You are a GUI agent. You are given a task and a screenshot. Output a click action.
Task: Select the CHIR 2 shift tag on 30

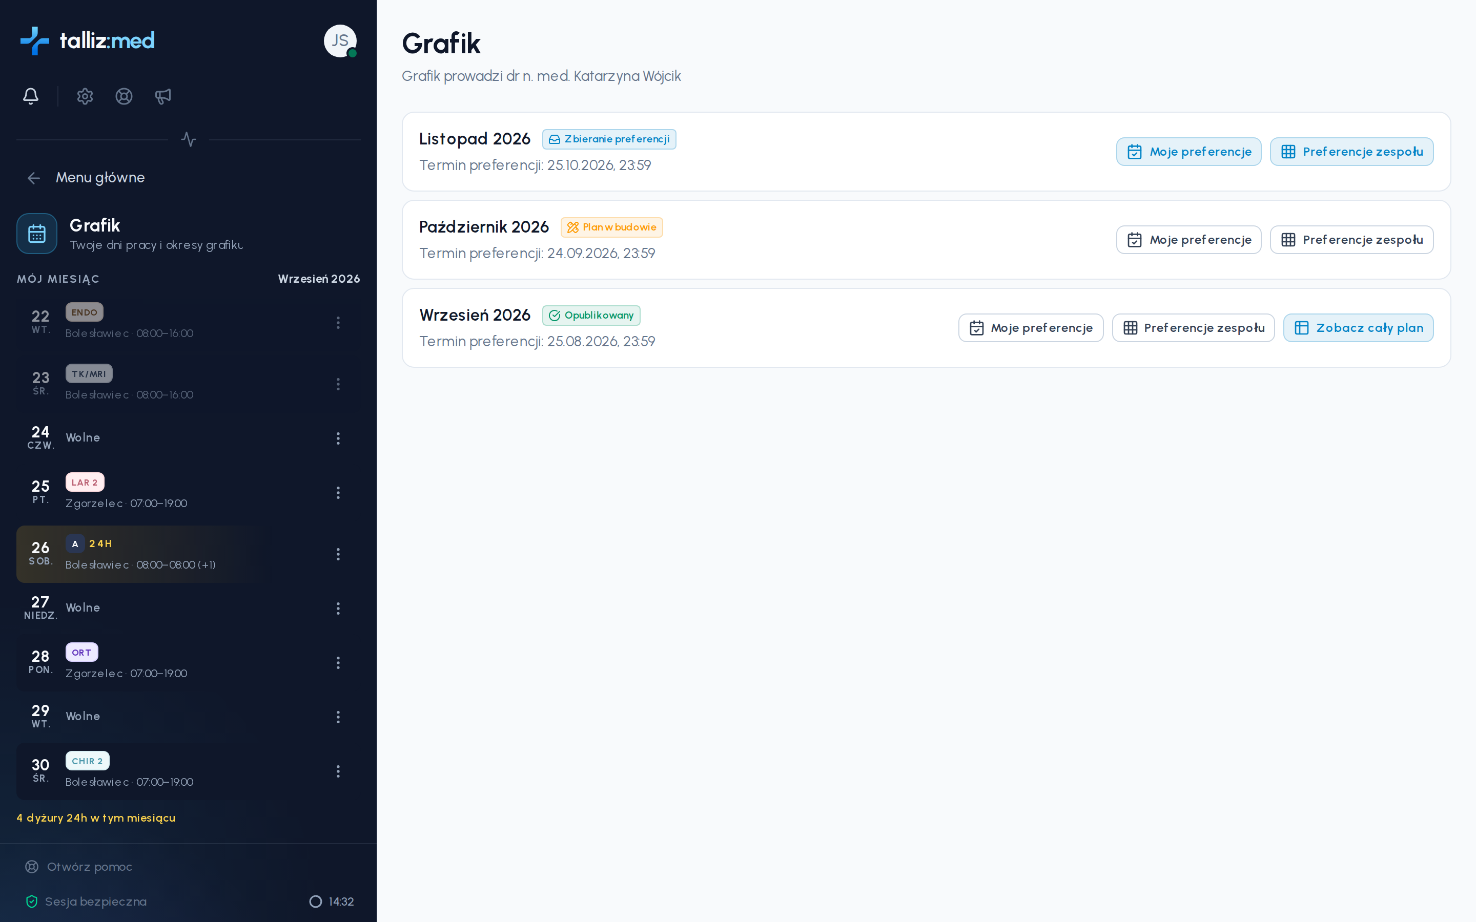87,761
